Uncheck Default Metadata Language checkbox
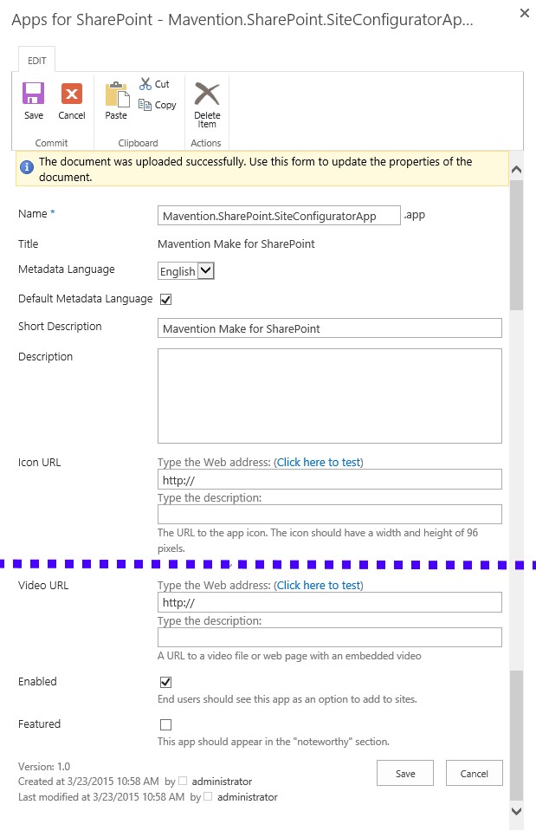Viewport: 536px width, 837px height. [165, 300]
